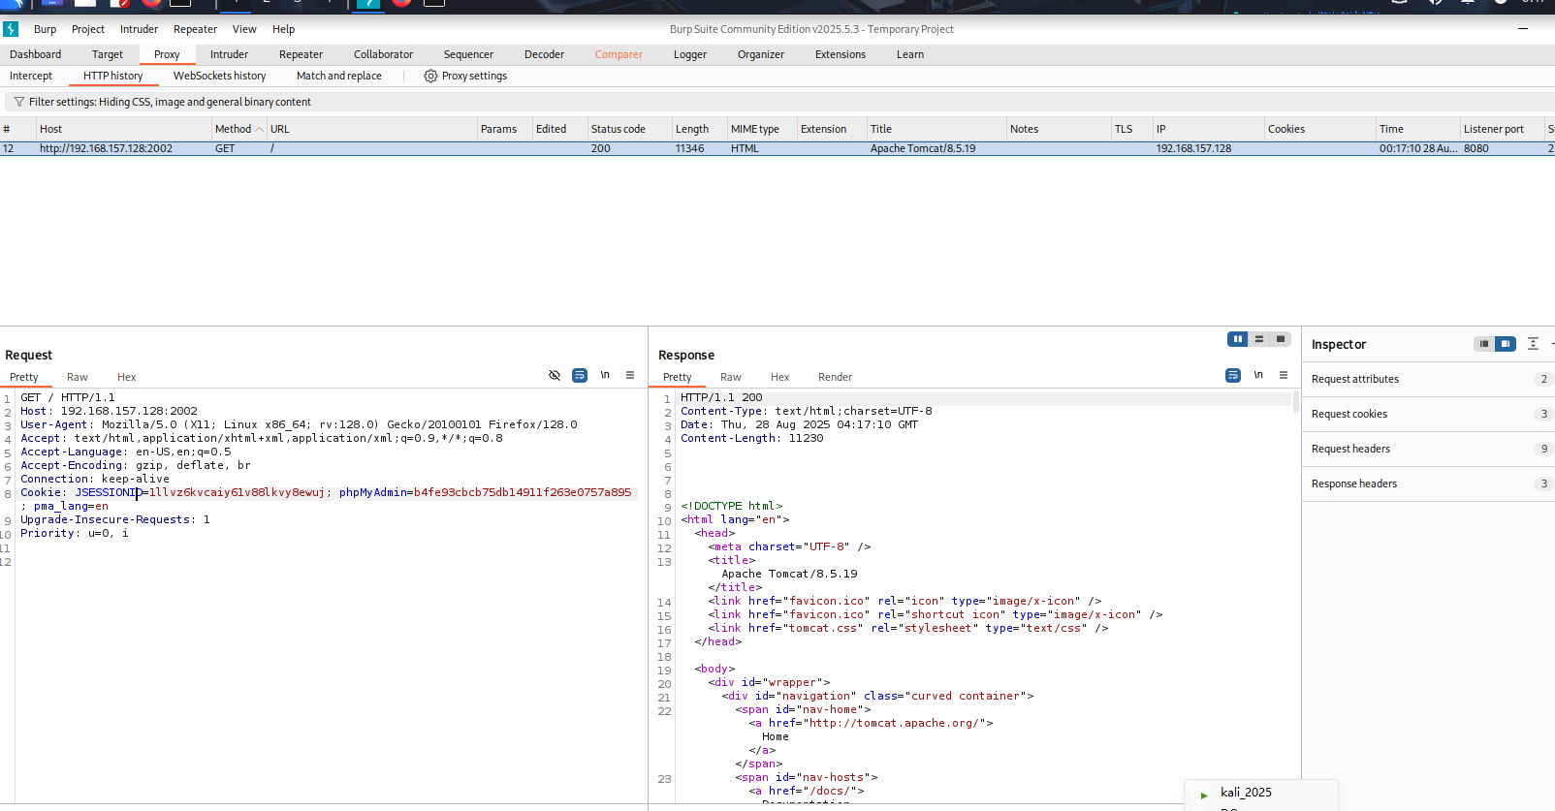Open Proxy settings
This screenshot has height=811, width=1555.
coord(465,76)
